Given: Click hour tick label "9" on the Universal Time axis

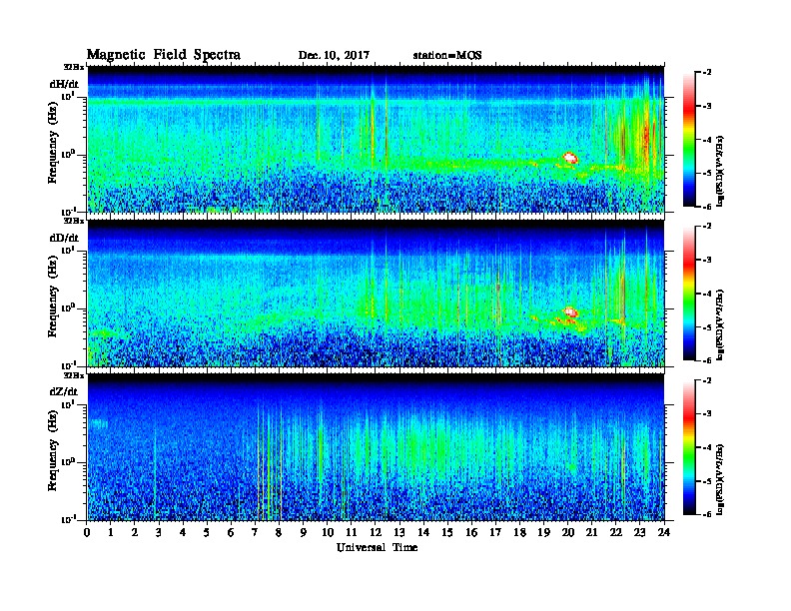Looking at the screenshot, I should [304, 533].
